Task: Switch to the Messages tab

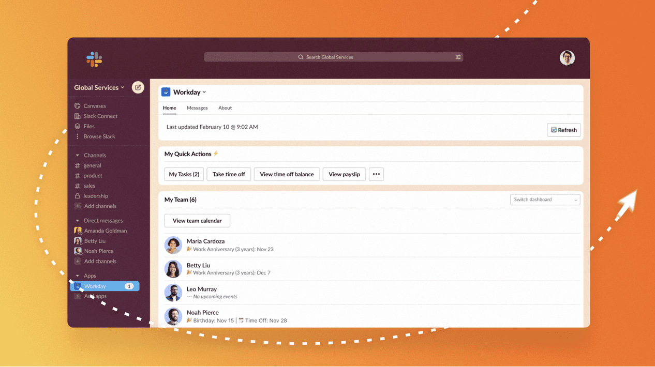Action: click(x=197, y=108)
